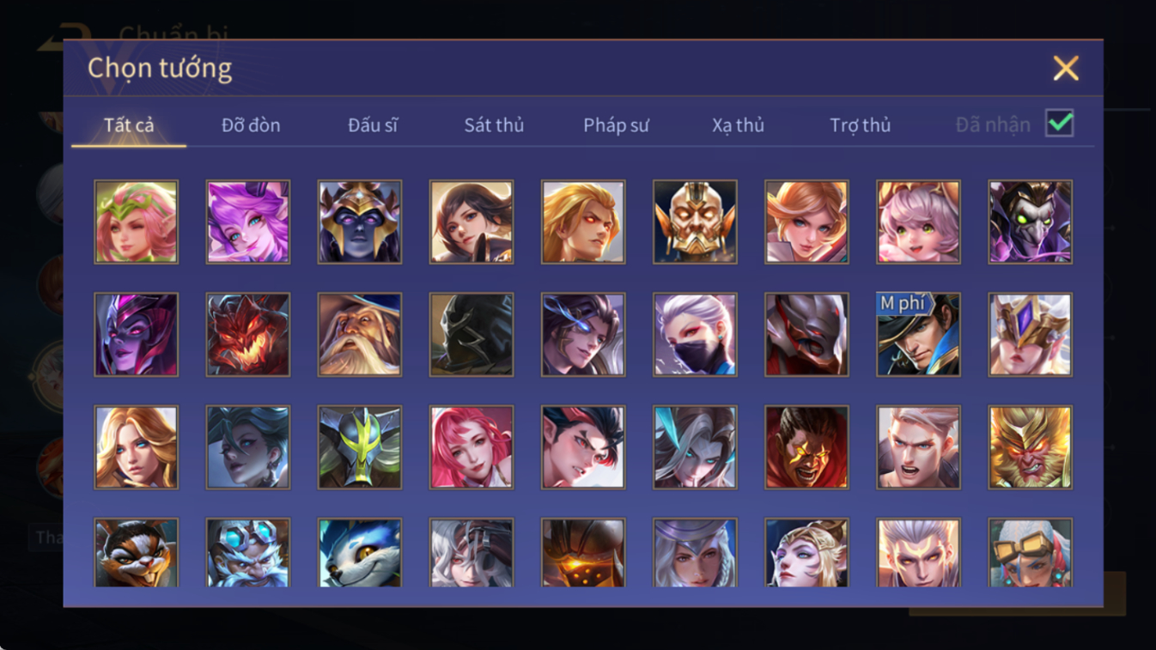
Task: Choose the dark hooded shadow hero portrait
Action: coord(472,335)
